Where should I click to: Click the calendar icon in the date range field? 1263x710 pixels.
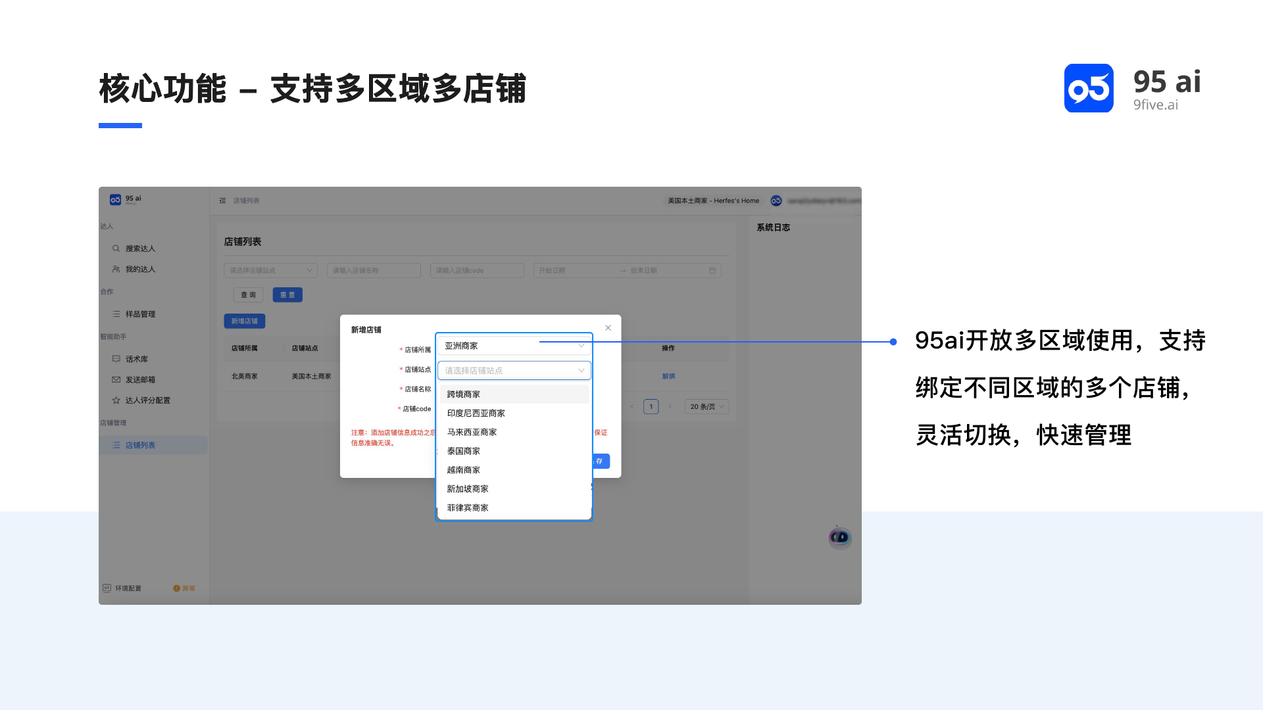point(712,270)
